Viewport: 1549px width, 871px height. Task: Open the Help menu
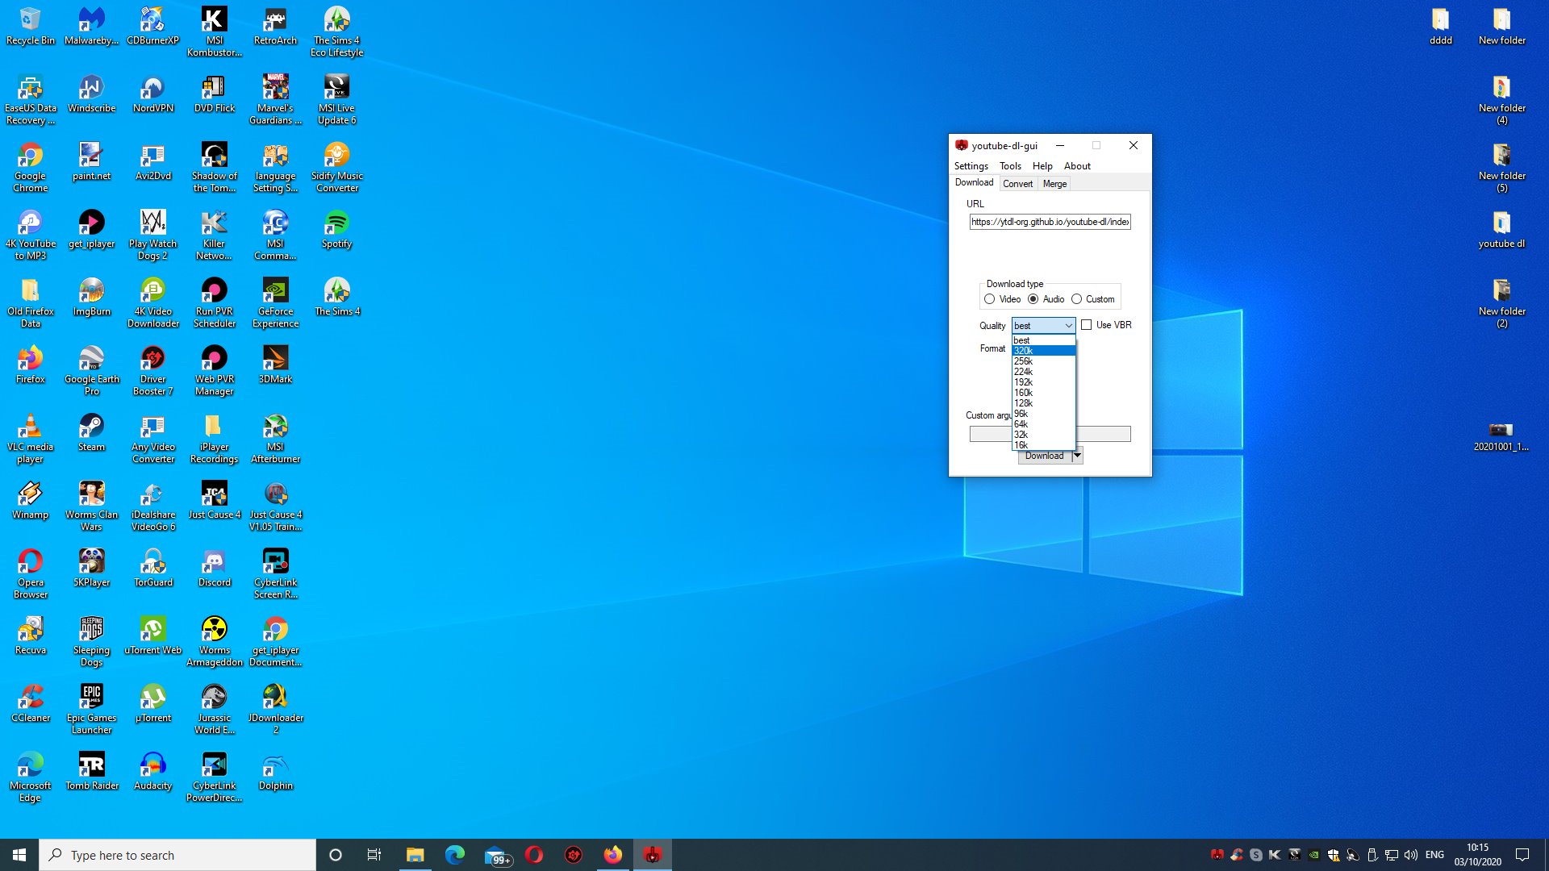(x=1042, y=166)
